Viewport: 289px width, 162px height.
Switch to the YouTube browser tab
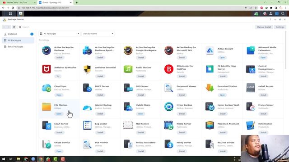tap(19, 3)
